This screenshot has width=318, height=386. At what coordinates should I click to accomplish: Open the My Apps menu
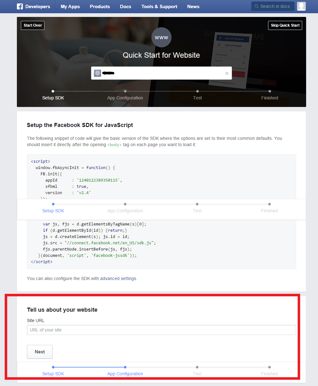pos(70,6)
